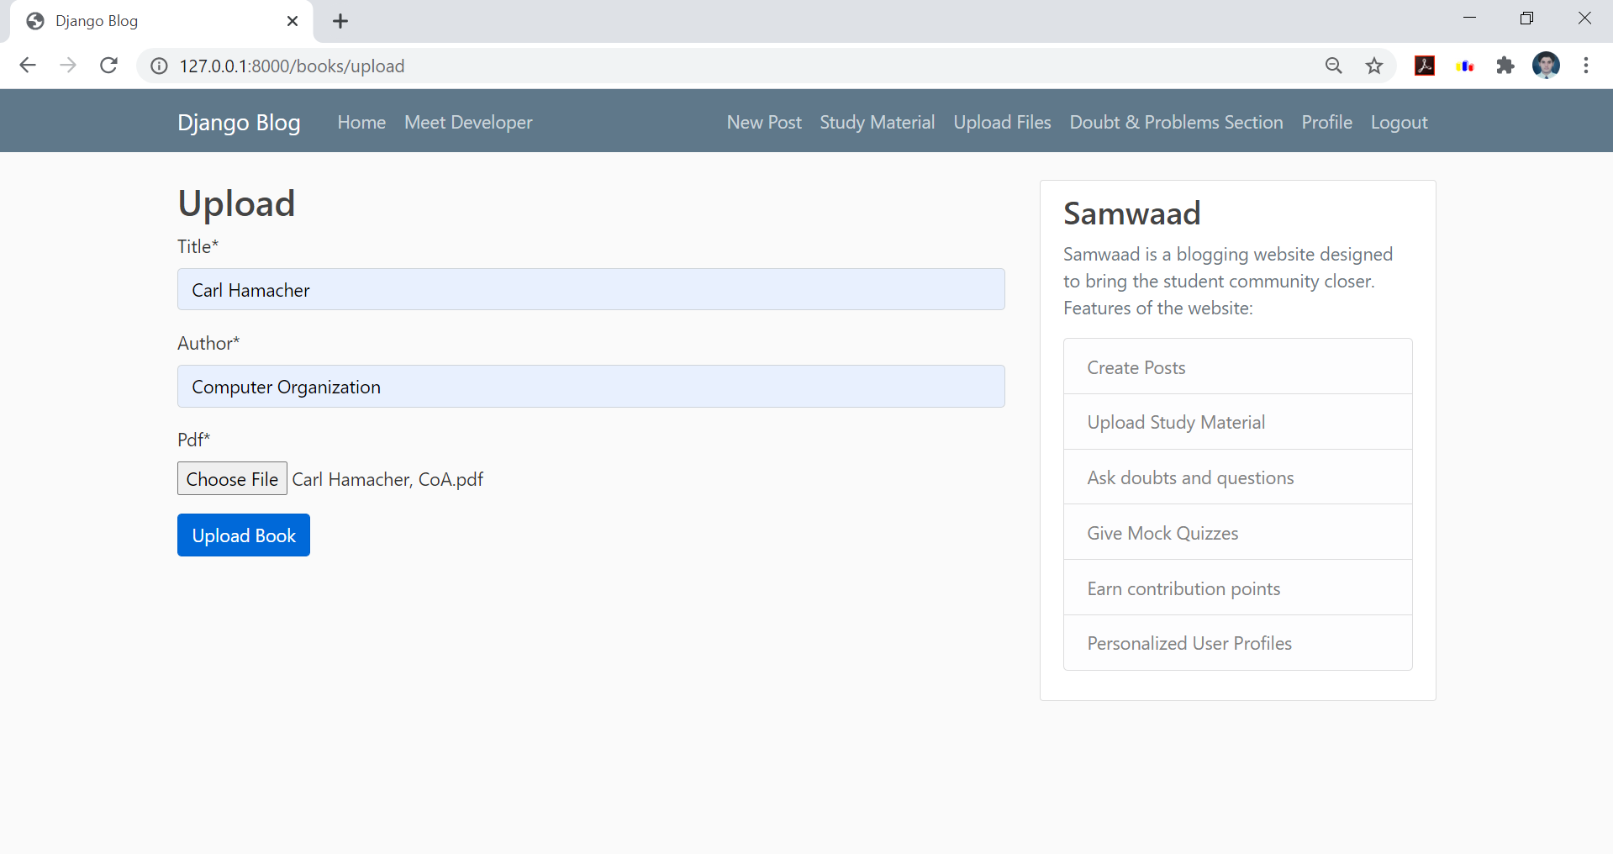The width and height of the screenshot is (1613, 854).
Task: Select the Django Blog browser tab
Action: click(161, 21)
